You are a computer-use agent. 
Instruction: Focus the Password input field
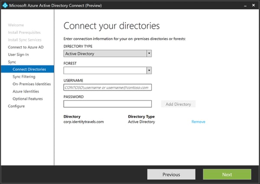click(107, 104)
